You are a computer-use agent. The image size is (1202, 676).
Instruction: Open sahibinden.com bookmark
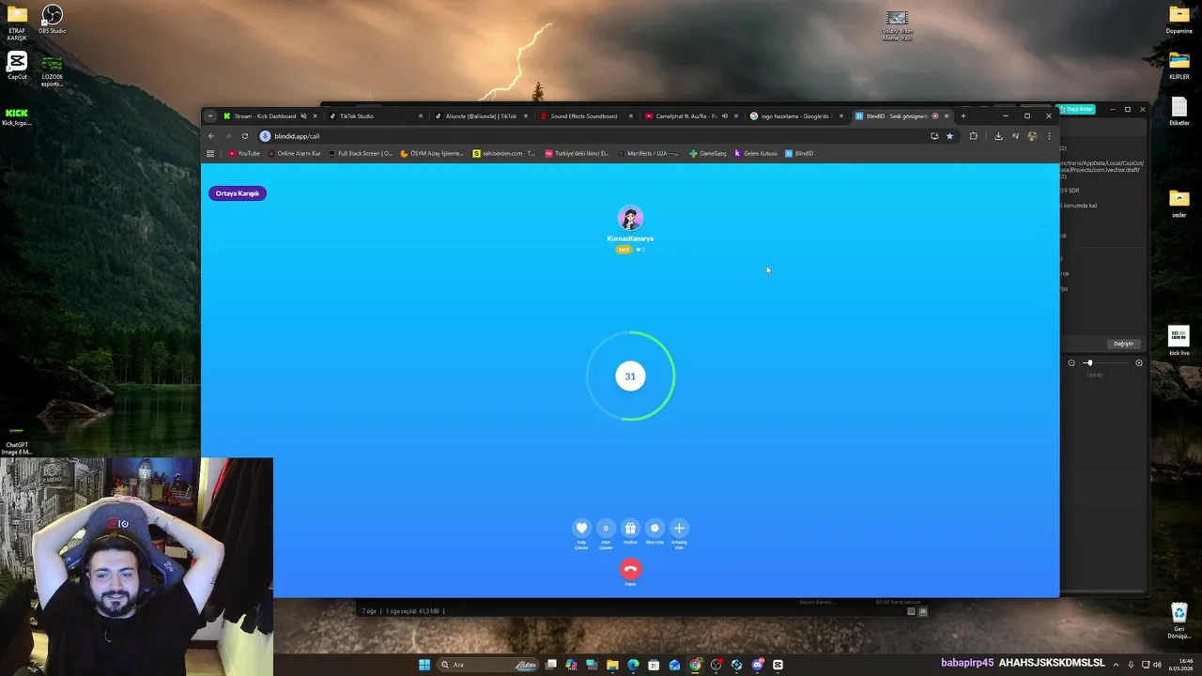pyautogui.click(x=504, y=153)
